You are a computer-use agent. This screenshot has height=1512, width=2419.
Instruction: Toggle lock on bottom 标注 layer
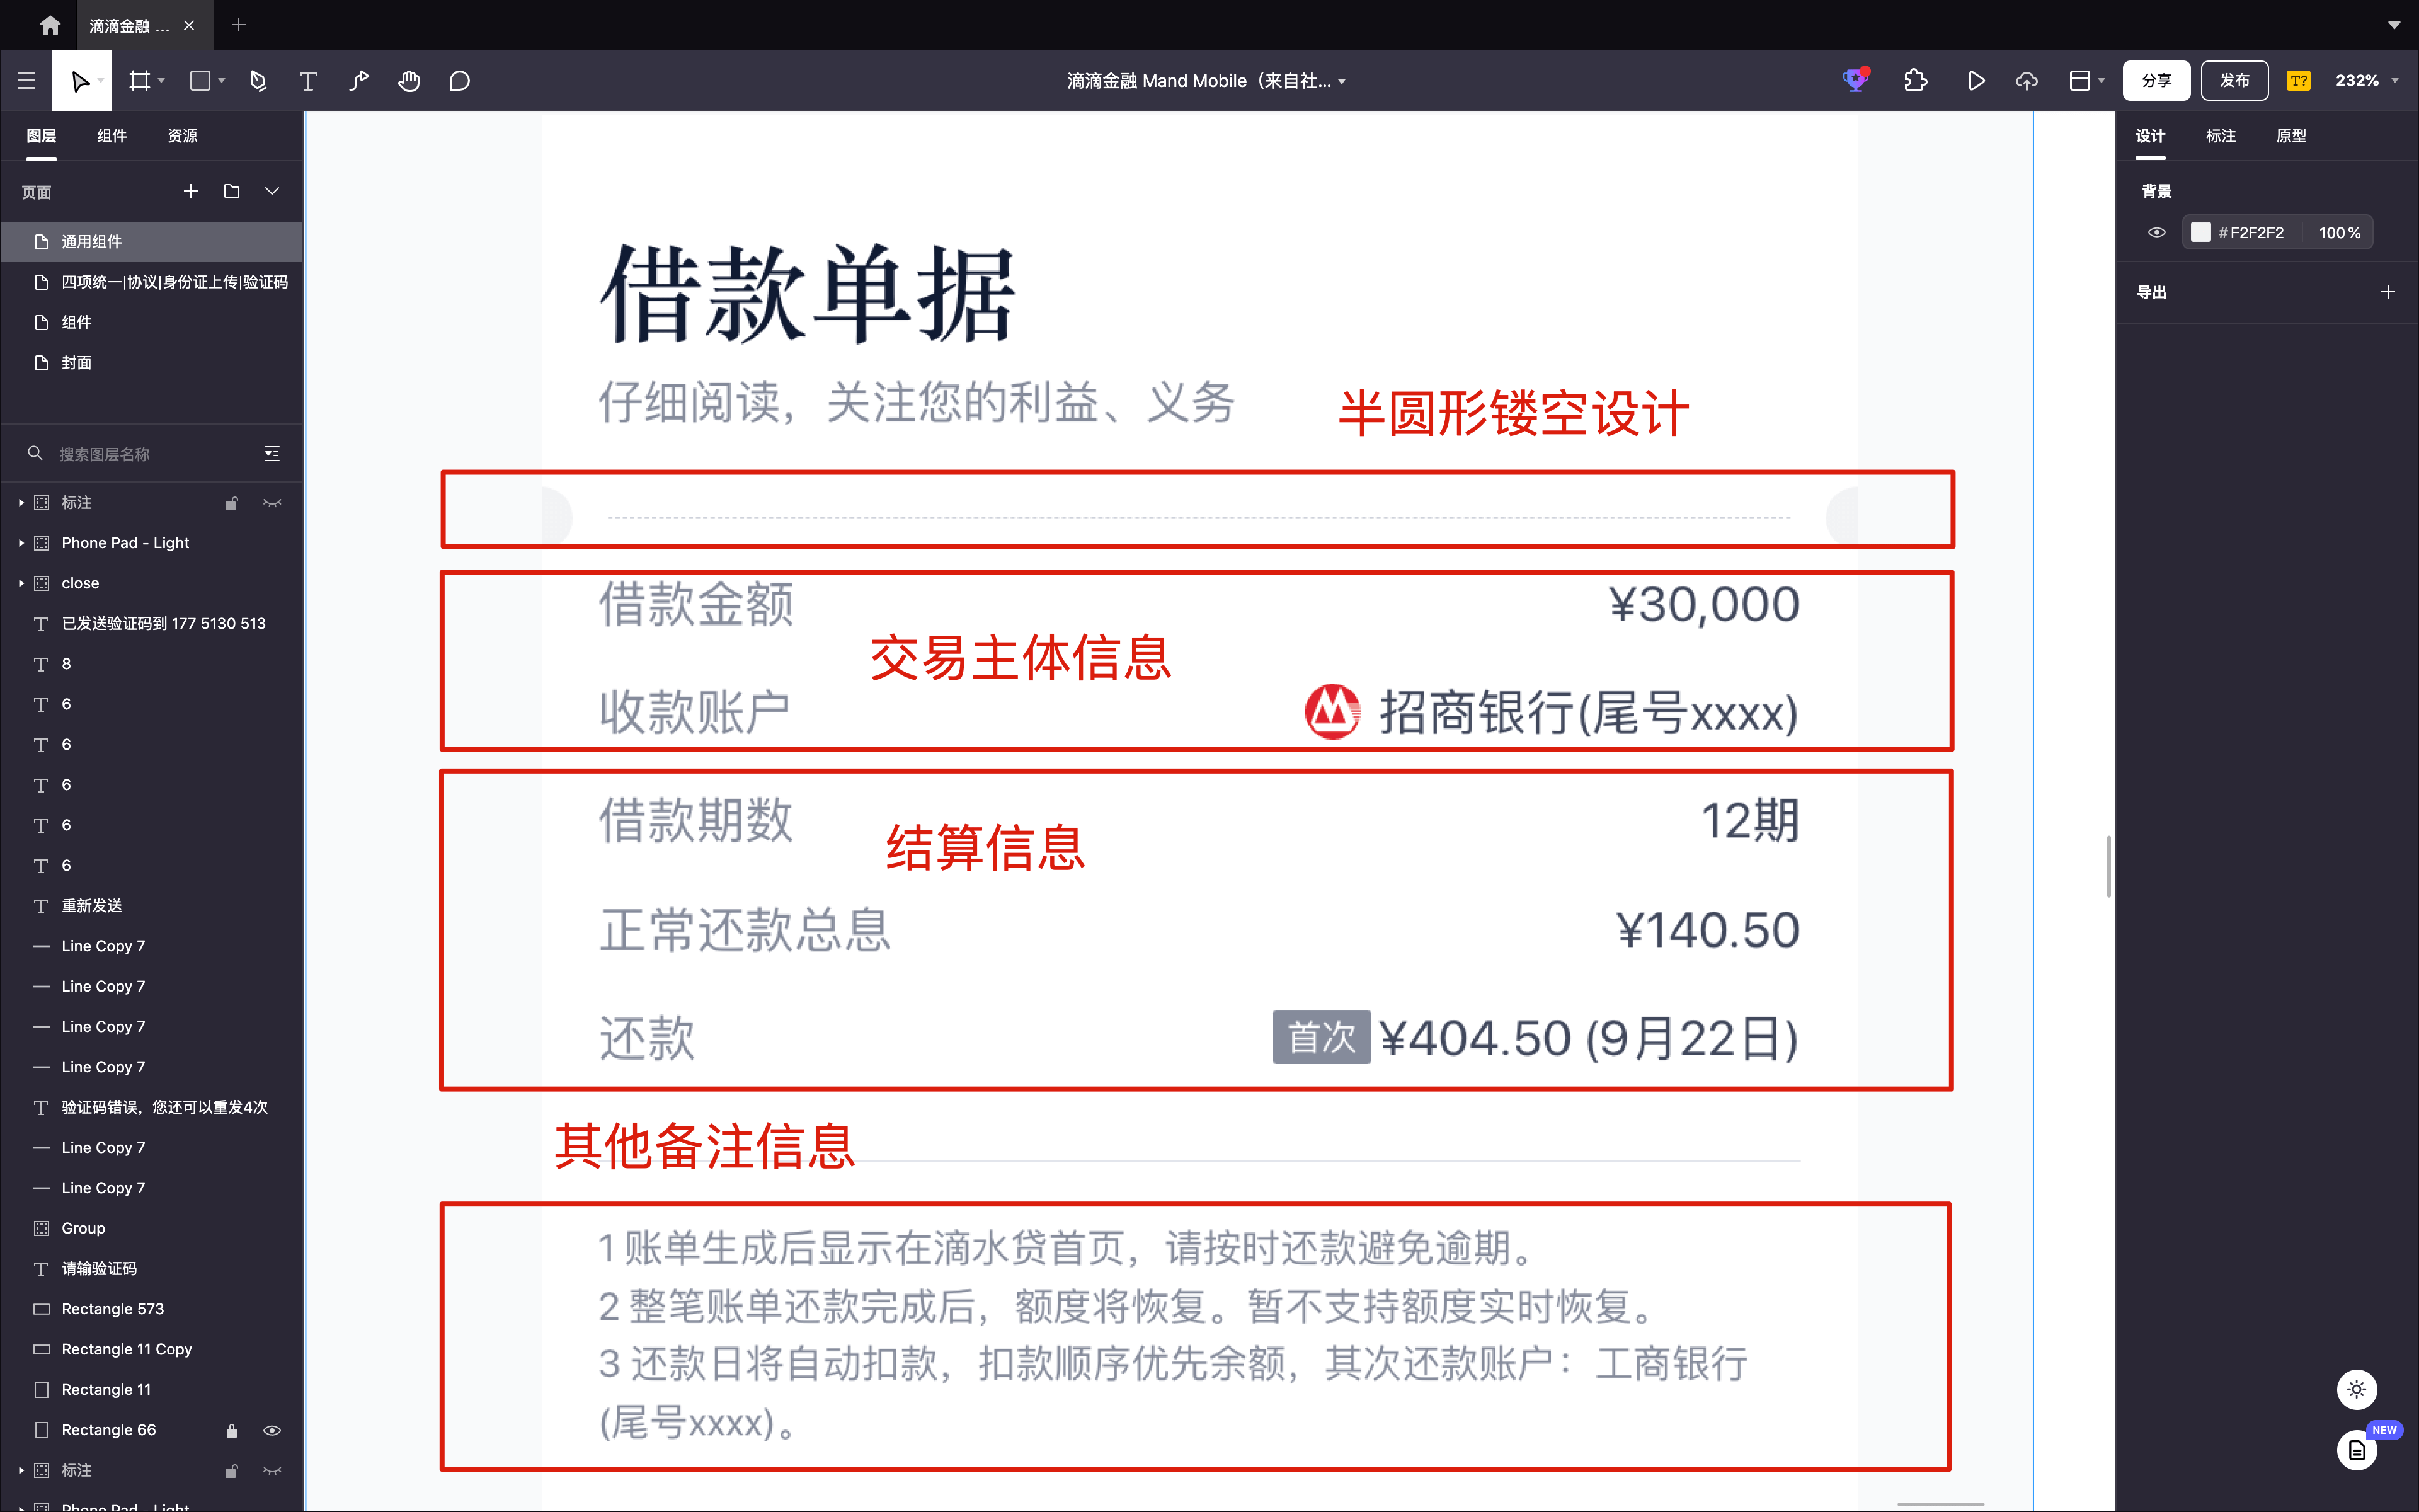tap(231, 1471)
